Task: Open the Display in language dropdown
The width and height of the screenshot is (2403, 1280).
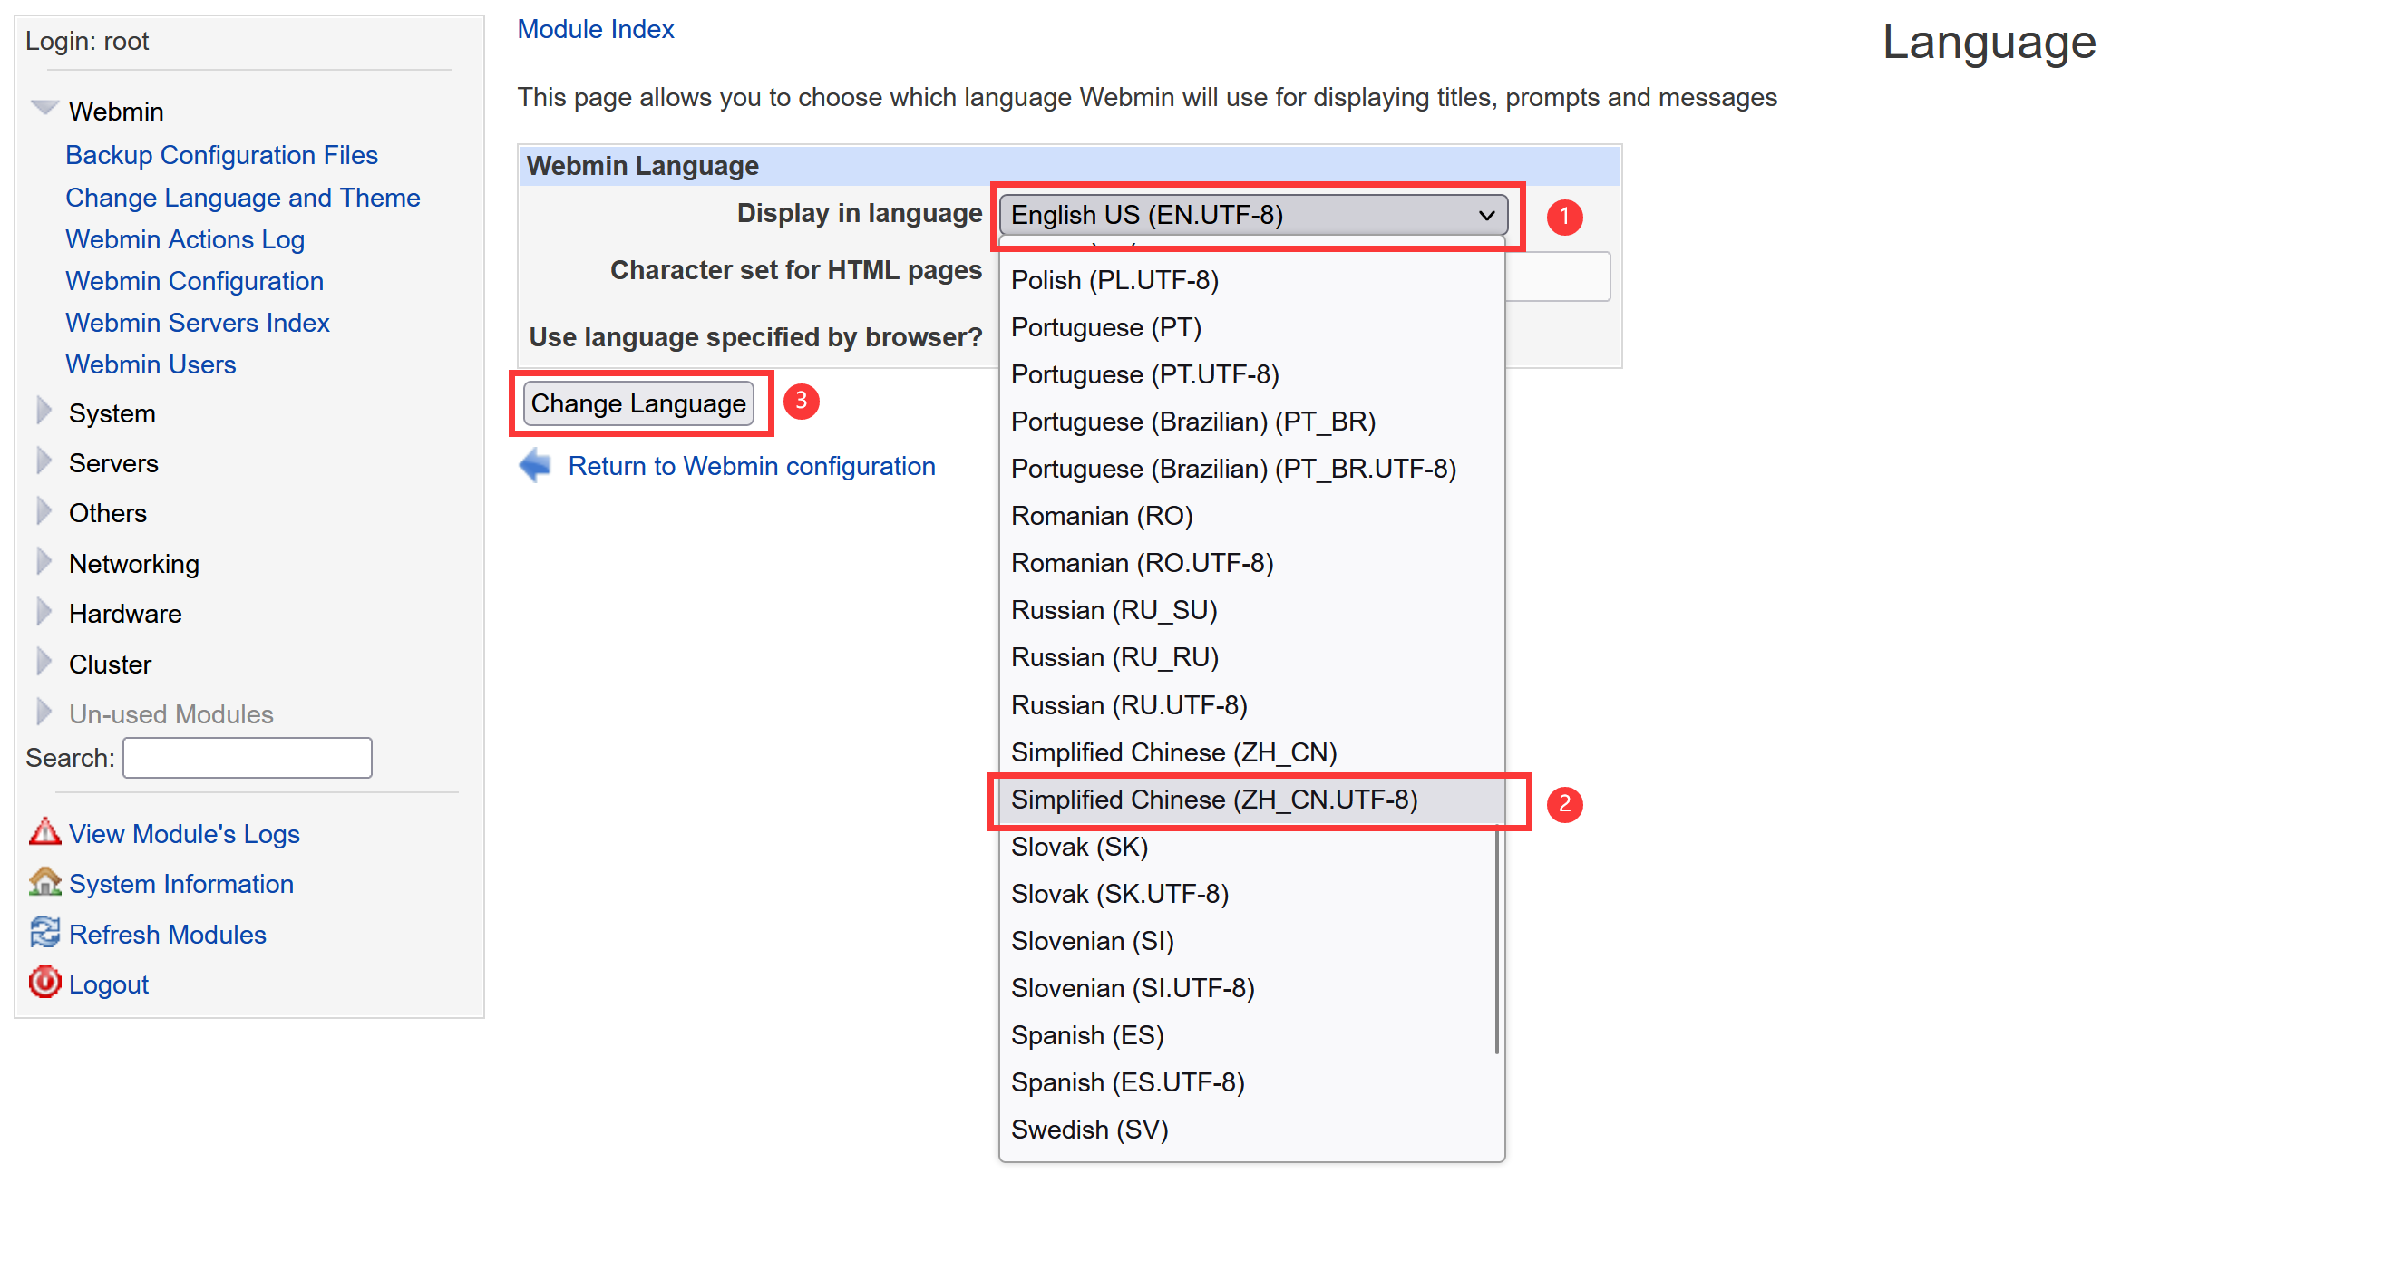Action: pos(1253,215)
